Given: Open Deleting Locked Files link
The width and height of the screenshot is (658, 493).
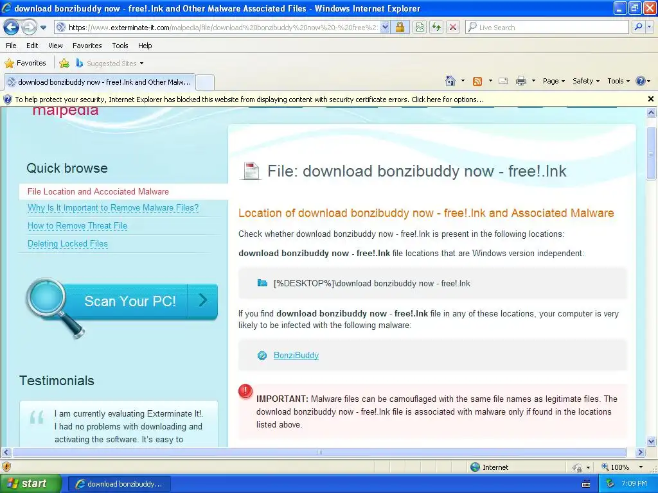Looking at the screenshot, I should point(67,244).
